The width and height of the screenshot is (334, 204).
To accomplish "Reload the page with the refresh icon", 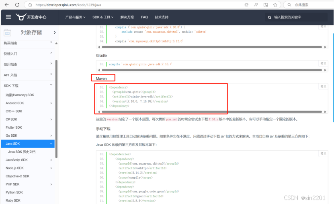I will tap(17, 5).
